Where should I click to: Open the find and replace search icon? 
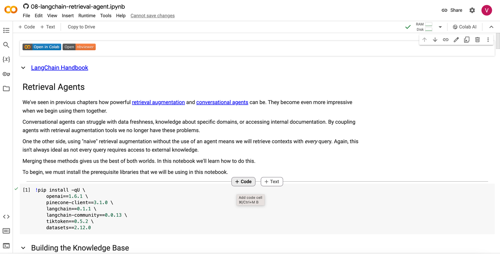6,45
